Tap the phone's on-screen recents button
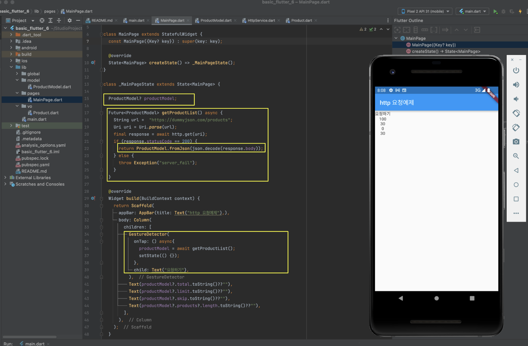This screenshot has height=346, width=528. (472, 298)
